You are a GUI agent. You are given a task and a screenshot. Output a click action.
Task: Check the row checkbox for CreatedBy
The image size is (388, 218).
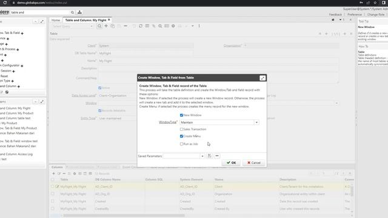click(x=53, y=208)
